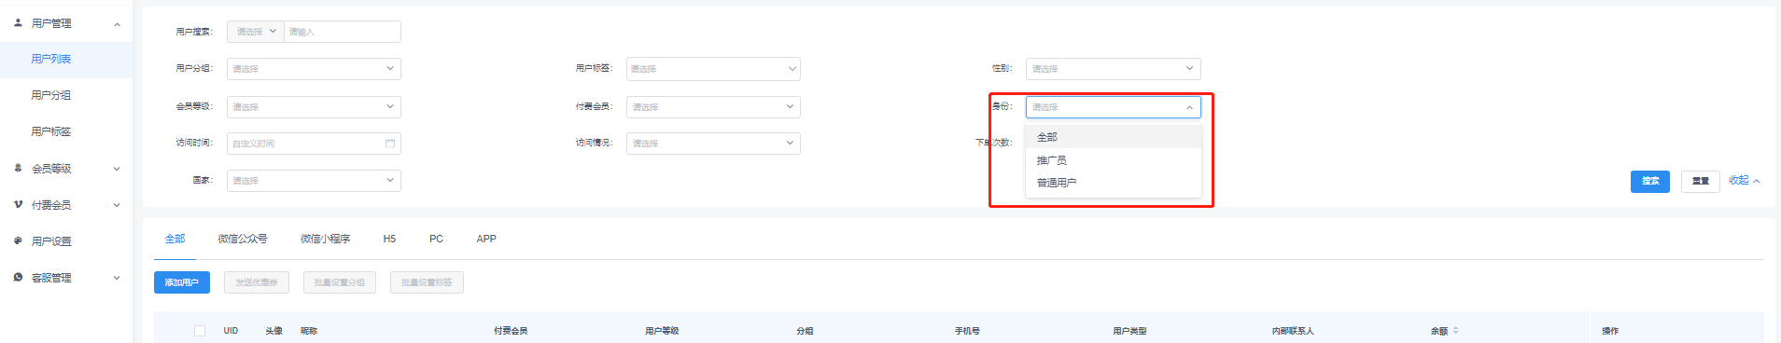Screen dimensions: 1781x343
Task: Click the 昵称 column header
Action: point(309,331)
